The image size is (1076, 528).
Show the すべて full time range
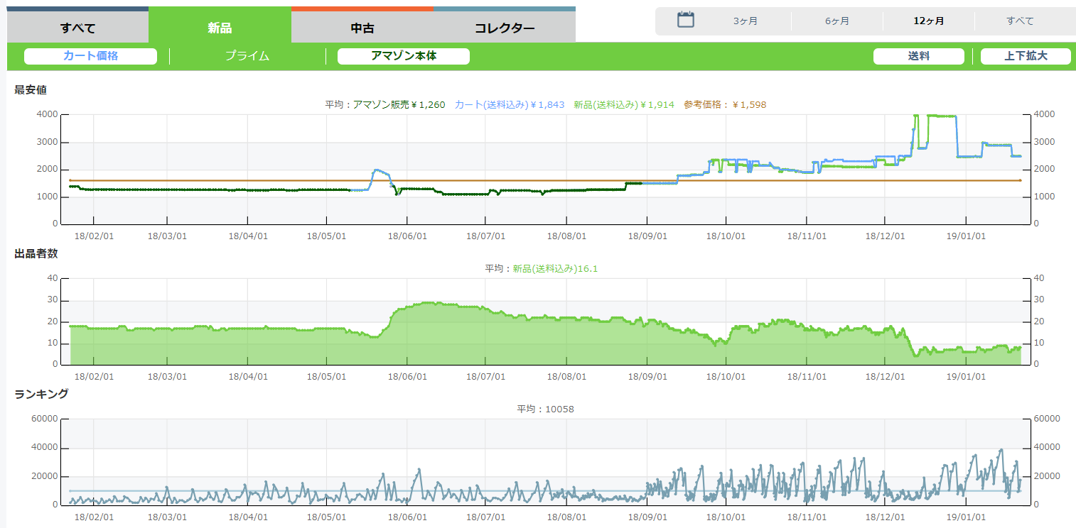pos(1020,21)
